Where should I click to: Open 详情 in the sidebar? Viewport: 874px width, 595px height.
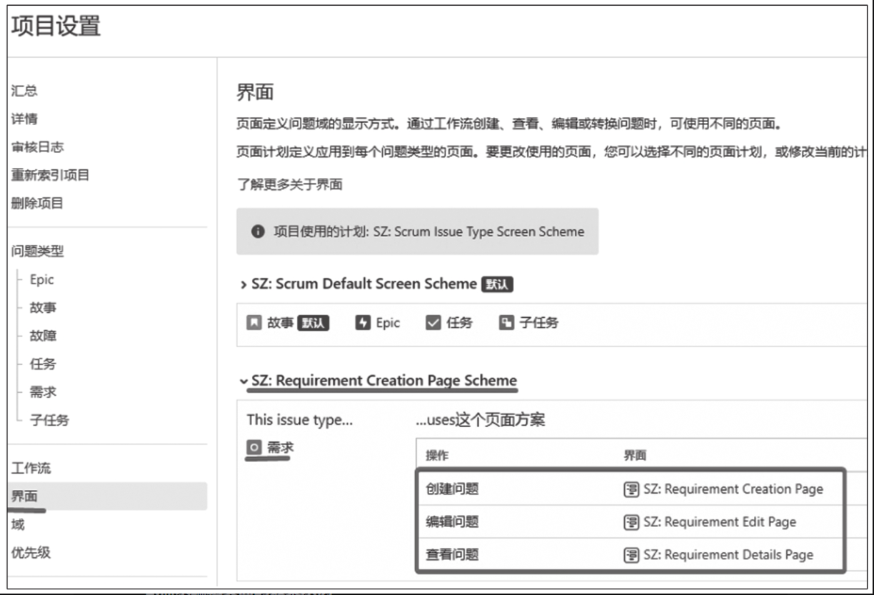click(24, 119)
